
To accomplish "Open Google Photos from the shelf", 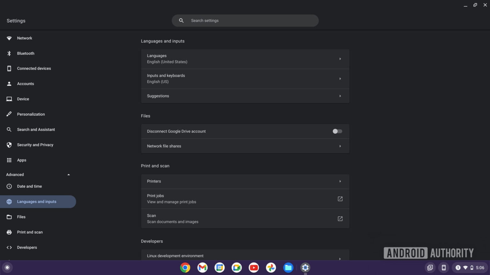I will point(271,267).
